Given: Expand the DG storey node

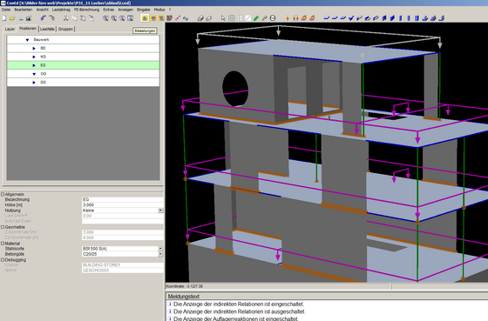Looking at the screenshot, I should tap(34, 83).
